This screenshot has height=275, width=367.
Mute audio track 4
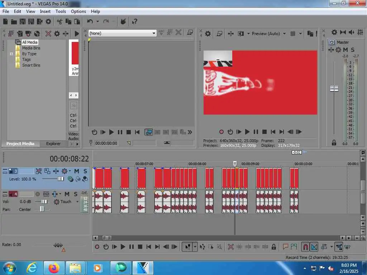tap(67, 194)
